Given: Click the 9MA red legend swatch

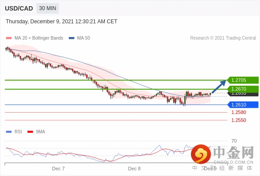Looking at the screenshot, I should (30, 132).
